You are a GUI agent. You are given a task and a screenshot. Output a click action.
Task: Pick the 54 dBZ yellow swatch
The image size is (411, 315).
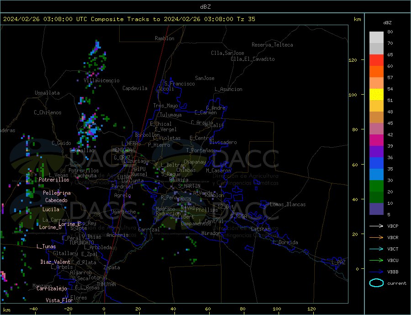(376, 95)
